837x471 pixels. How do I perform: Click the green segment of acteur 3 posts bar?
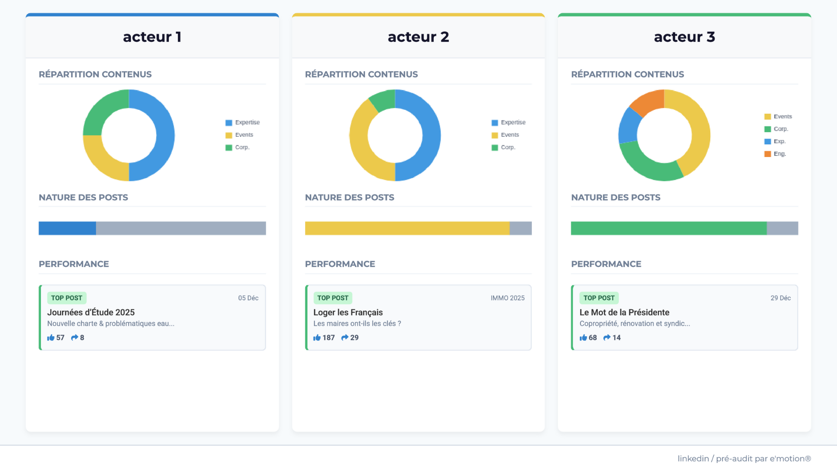[x=668, y=228]
